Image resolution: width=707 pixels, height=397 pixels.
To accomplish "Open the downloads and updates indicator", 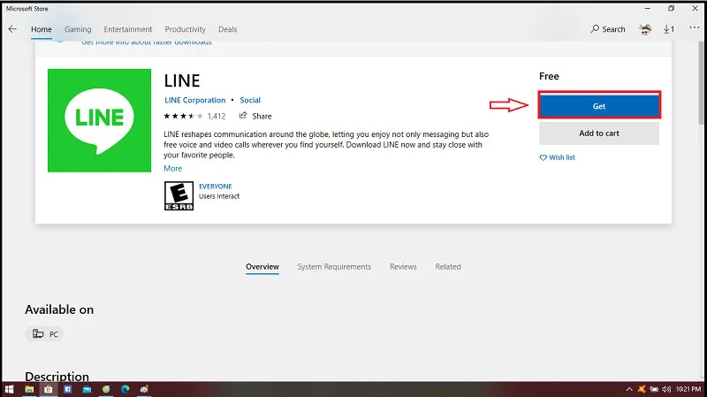I will click(669, 29).
